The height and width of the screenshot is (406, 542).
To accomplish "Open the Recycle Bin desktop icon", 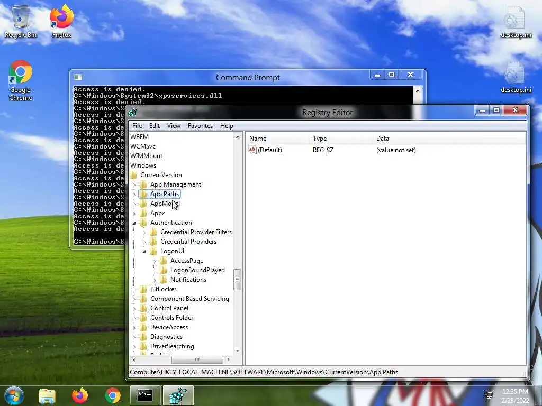I will 21,21.
